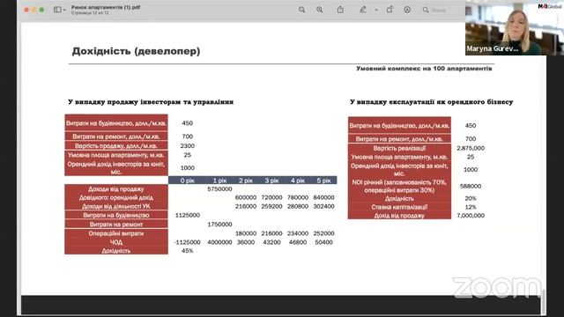Click the '5 рік' column header
564x317 pixels.
[x=323, y=181]
